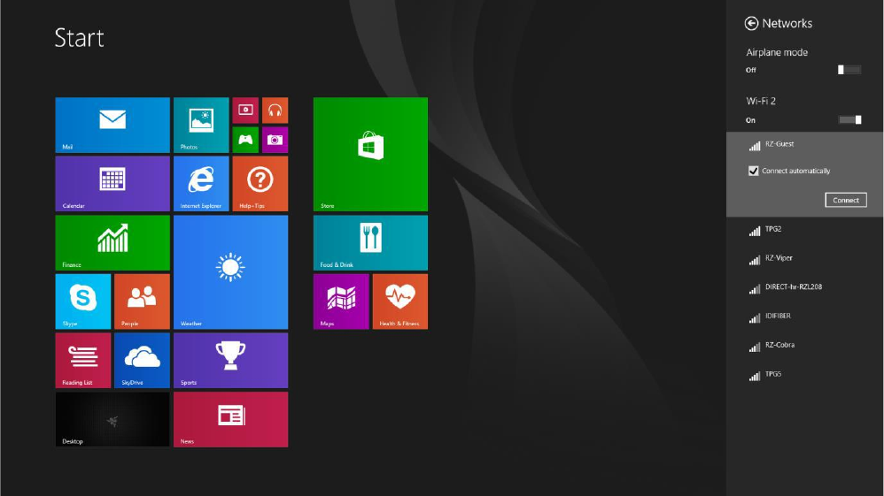
Task: Open the Health & Fitness tile
Action: click(399, 301)
